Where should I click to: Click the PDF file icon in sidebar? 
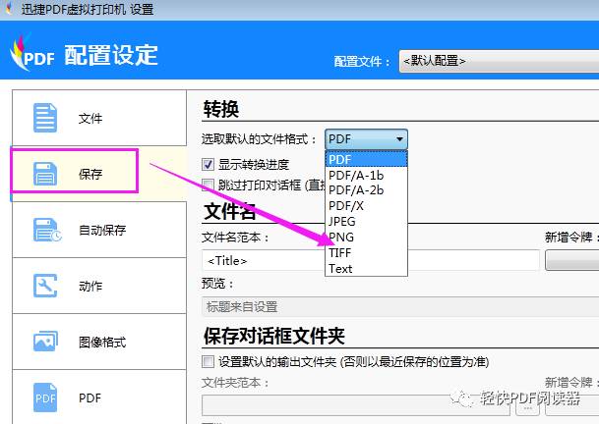(x=45, y=397)
